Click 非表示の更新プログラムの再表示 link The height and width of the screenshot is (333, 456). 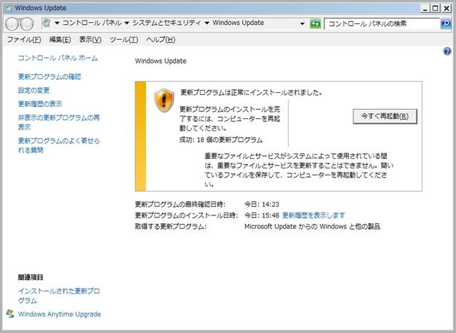click(x=58, y=122)
